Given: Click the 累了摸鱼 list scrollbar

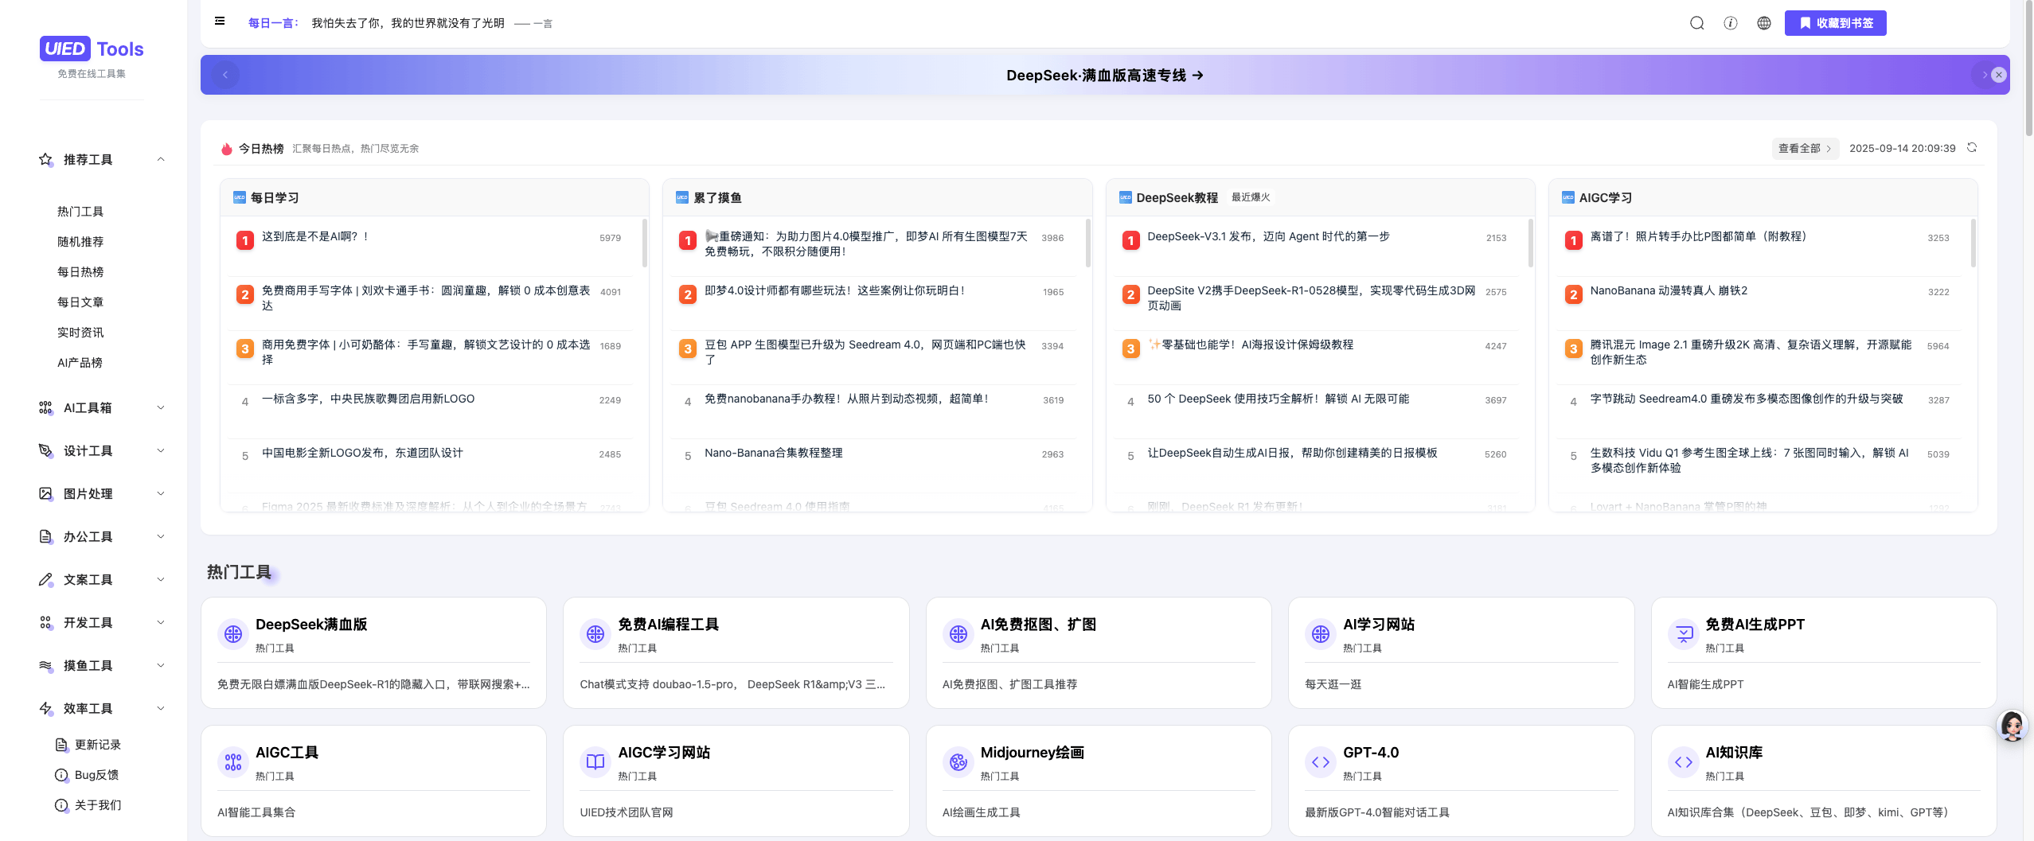Looking at the screenshot, I should click(1087, 243).
